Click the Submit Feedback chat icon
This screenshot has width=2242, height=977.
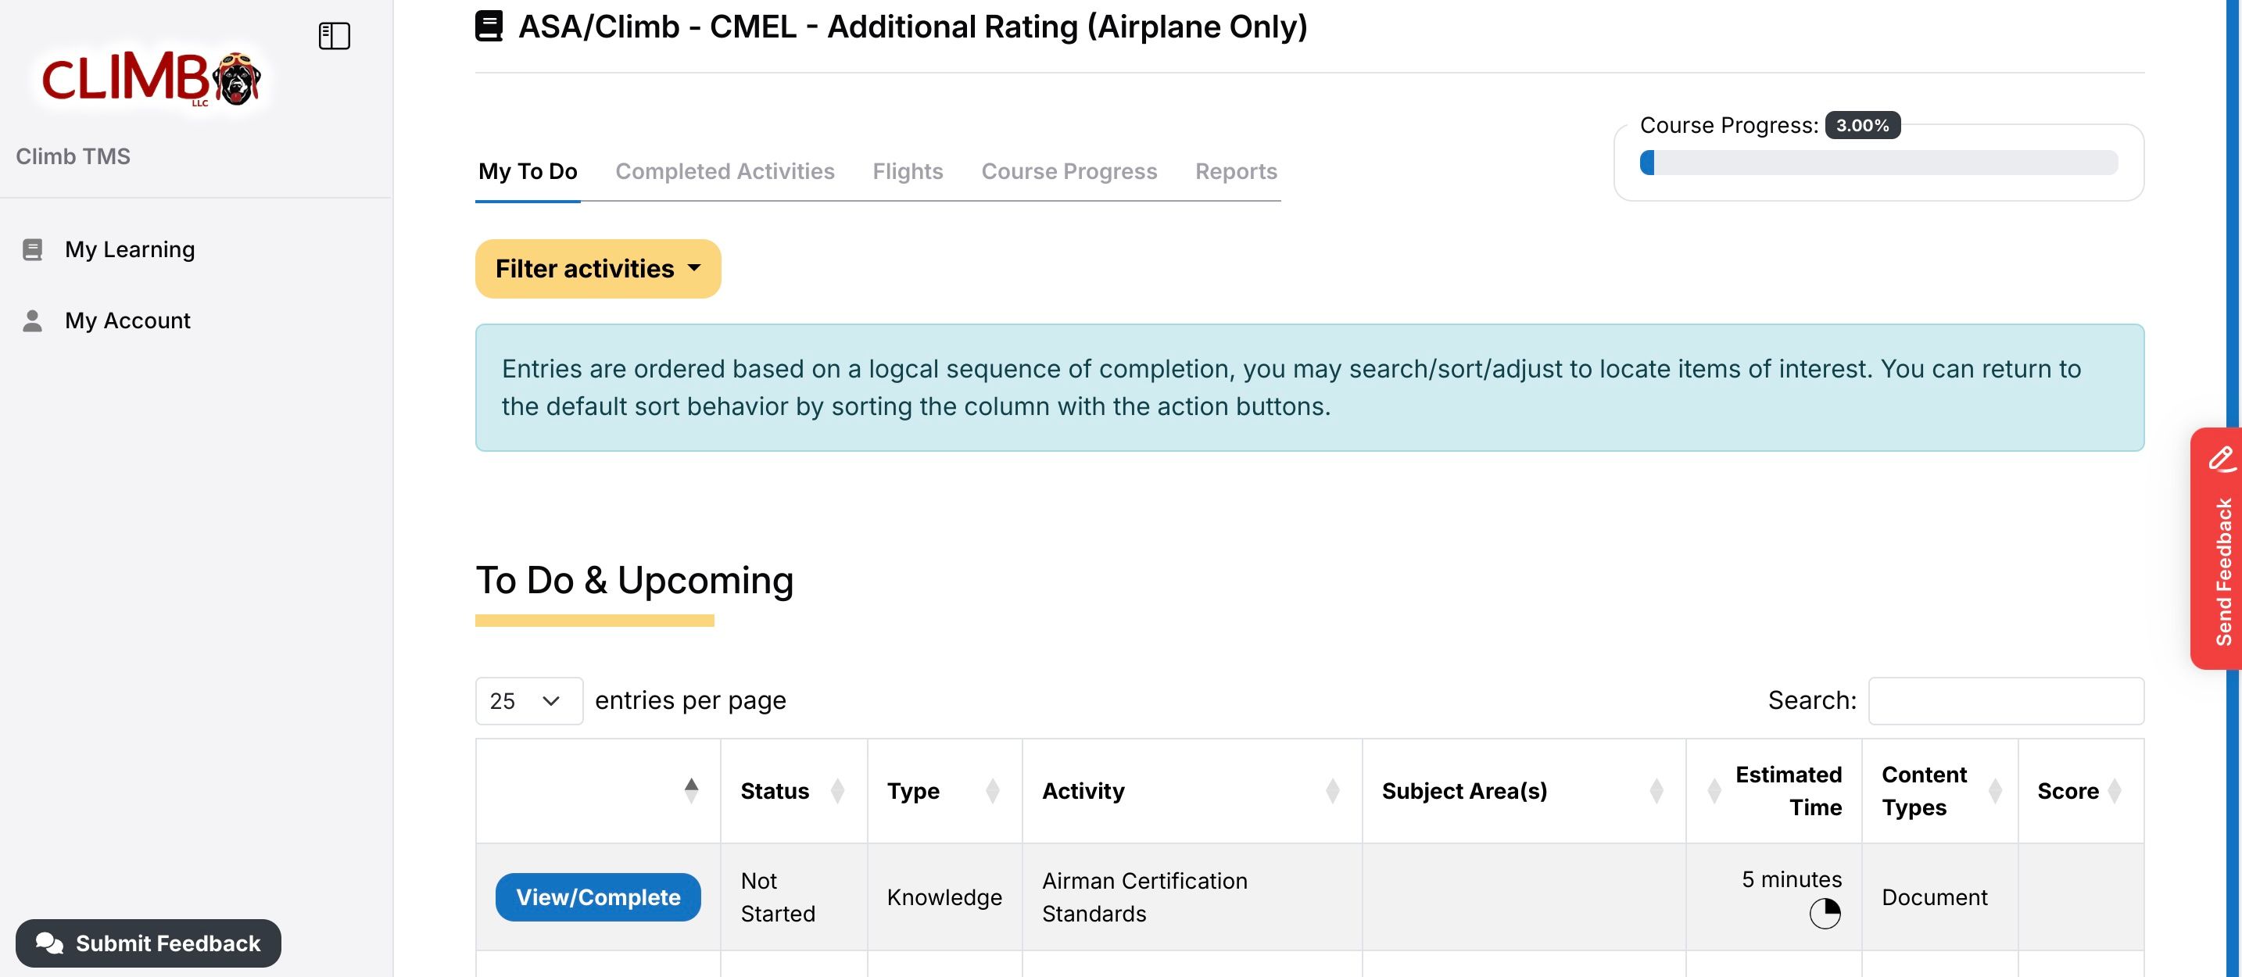click(48, 943)
